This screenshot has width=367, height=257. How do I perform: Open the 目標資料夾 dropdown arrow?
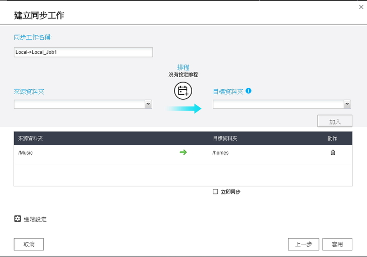click(347, 104)
